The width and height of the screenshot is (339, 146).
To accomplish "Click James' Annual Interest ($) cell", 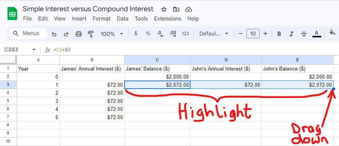I will (x=92, y=69).
